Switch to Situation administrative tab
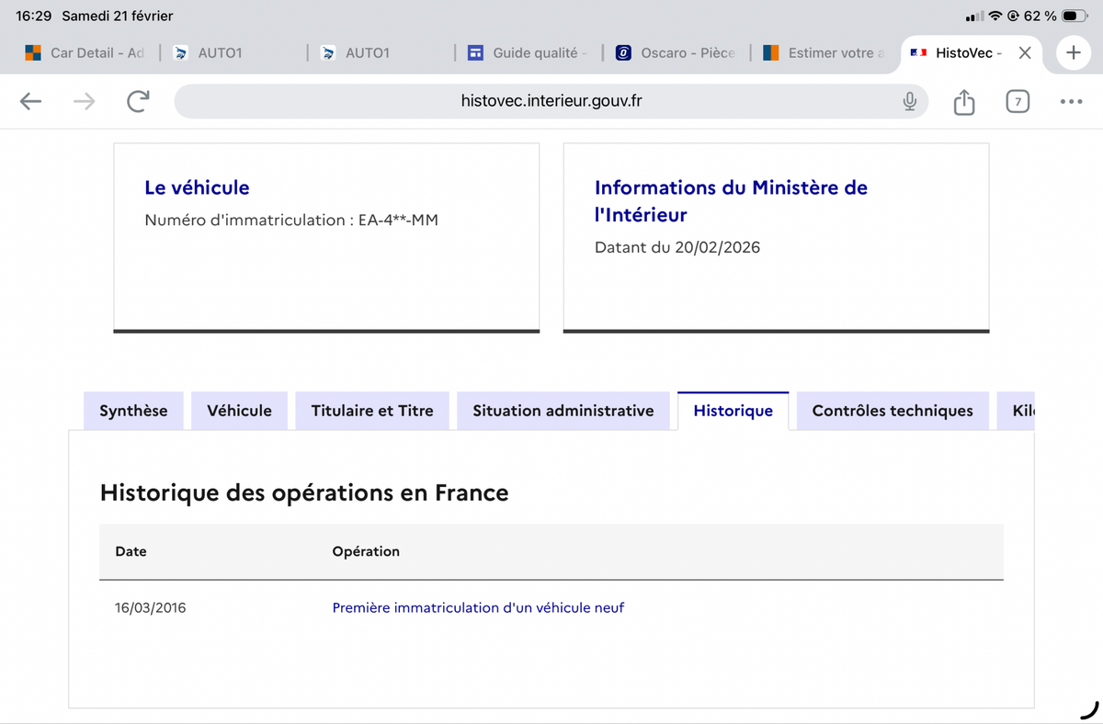 point(563,411)
